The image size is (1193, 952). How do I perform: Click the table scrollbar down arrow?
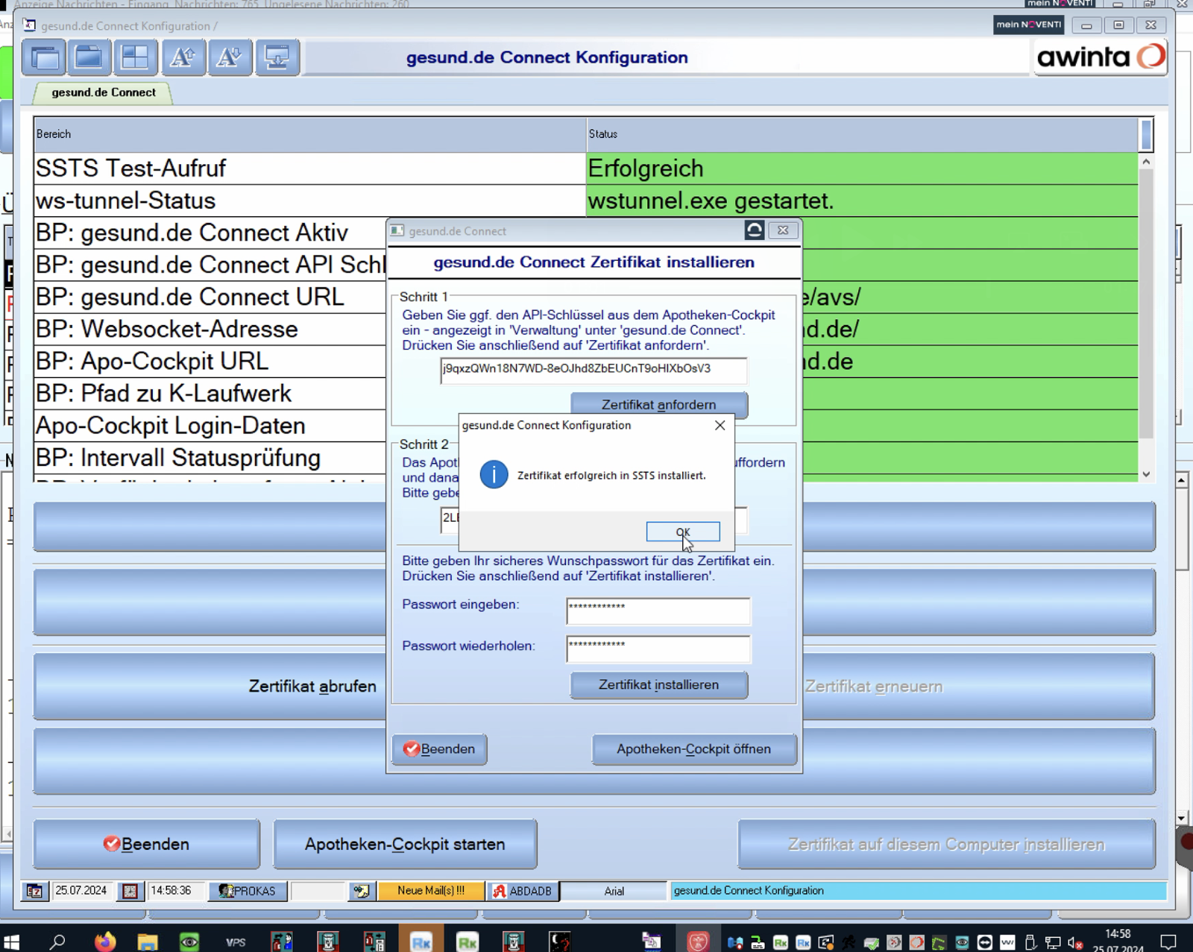click(1146, 474)
